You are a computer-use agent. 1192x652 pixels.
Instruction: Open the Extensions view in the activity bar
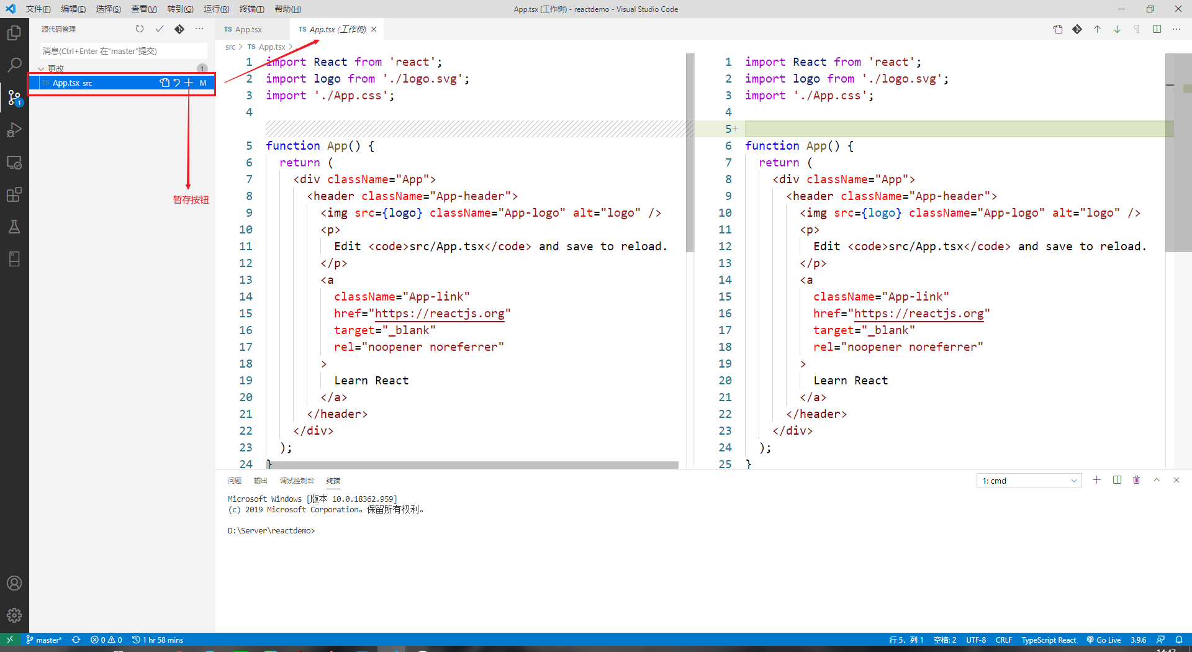(14, 194)
